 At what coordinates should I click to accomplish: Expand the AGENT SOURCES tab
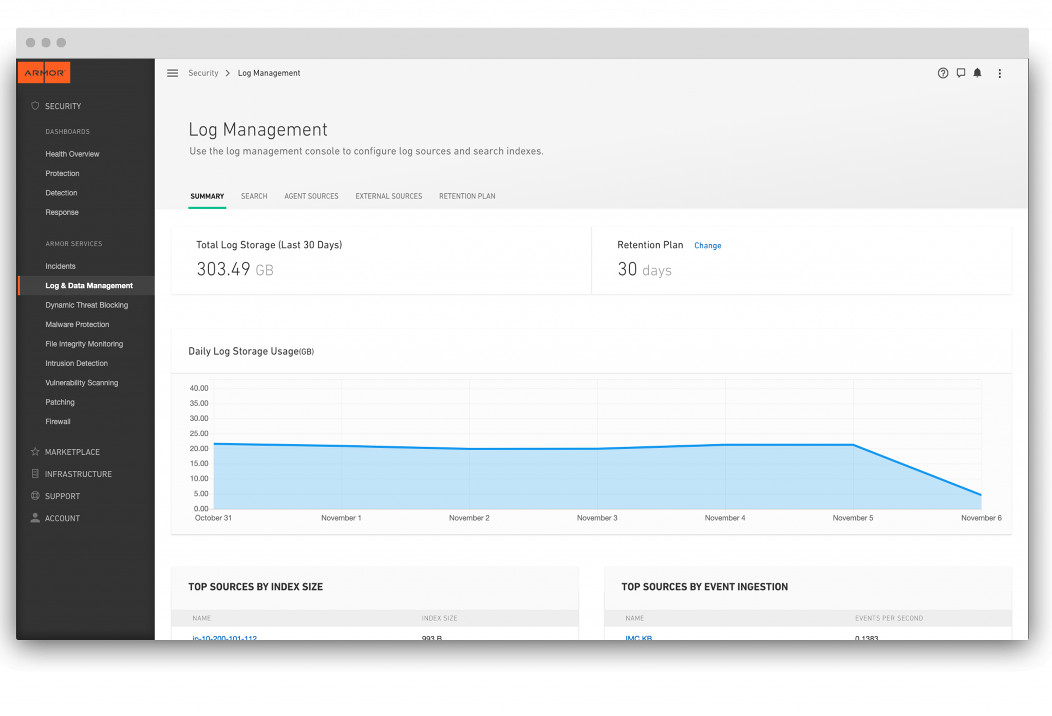[311, 196]
